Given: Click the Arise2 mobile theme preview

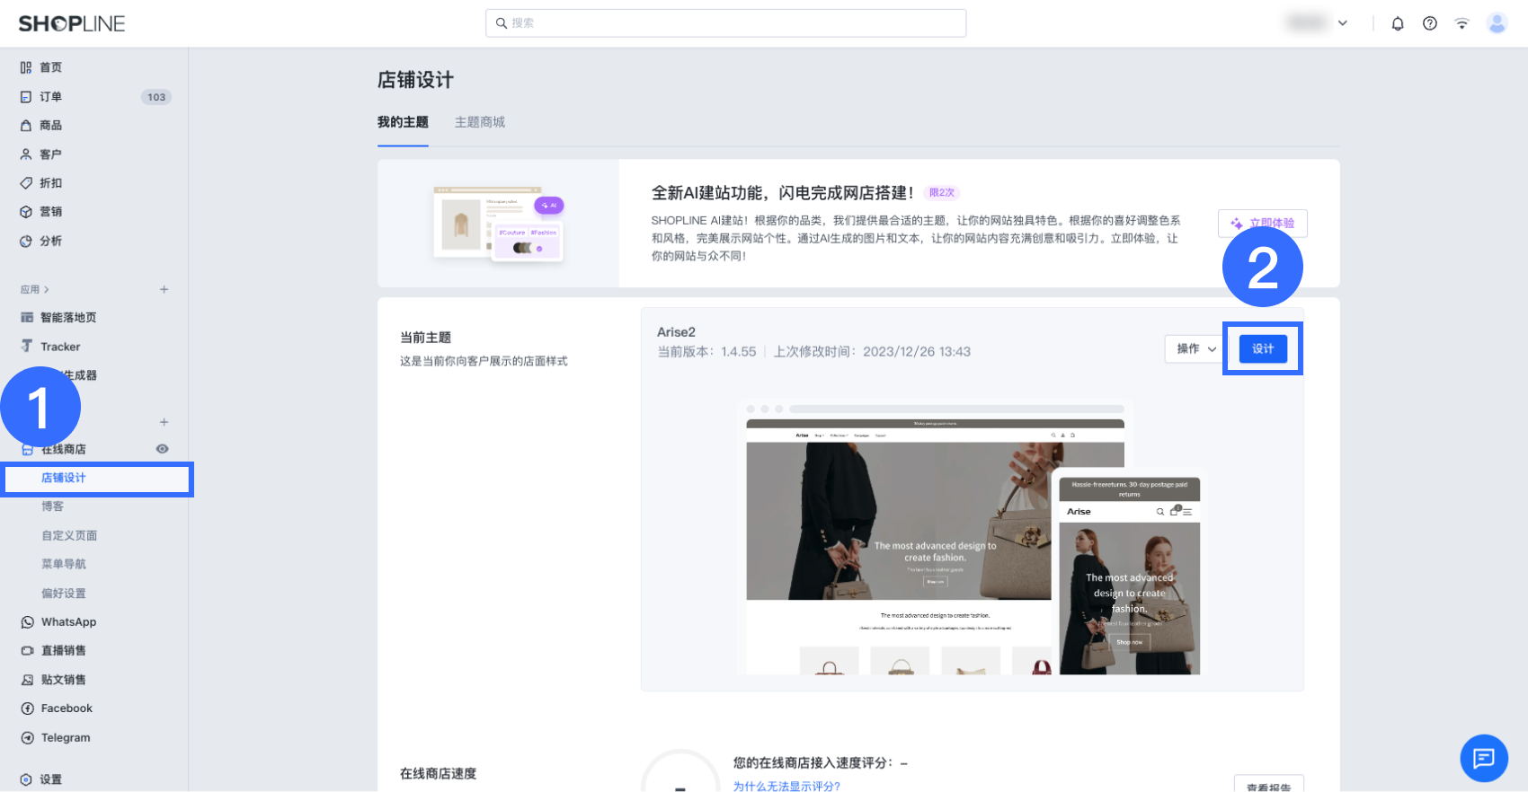Looking at the screenshot, I should 1130,576.
